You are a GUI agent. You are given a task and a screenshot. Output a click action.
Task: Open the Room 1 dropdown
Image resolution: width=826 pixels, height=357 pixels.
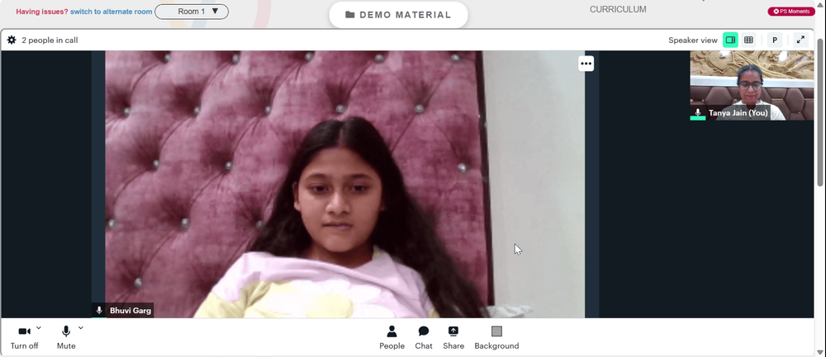pyautogui.click(x=192, y=12)
